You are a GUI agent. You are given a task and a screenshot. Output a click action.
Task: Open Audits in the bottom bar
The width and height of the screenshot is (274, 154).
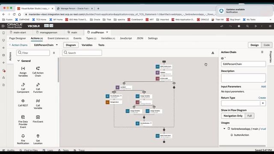(9, 150)
